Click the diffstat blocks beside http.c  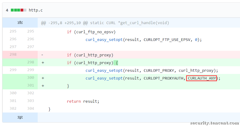click(19, 10)
